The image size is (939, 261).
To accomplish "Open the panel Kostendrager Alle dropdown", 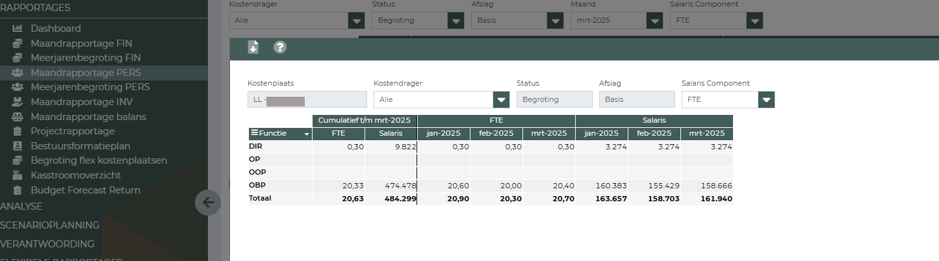I will pos(501,100).
